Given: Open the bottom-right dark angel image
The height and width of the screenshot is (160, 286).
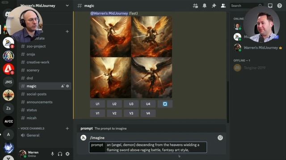Looking at the screenshot, I should pyautogui.click(x=151, y=78).
